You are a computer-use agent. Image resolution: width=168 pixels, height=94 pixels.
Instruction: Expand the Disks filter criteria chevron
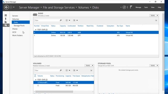[x=156, y=20]
